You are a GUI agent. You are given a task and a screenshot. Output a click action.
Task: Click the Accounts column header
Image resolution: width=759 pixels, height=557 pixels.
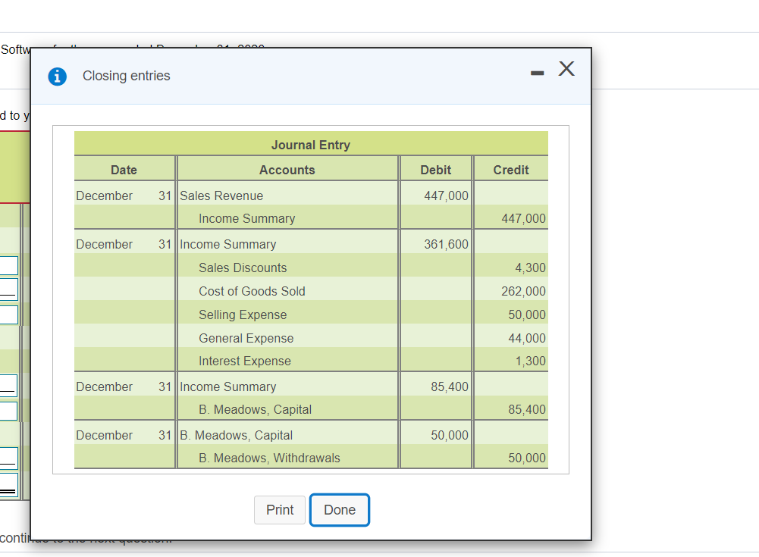287,170
